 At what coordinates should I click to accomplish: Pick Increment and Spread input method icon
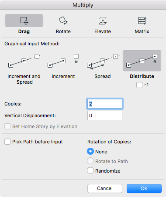24,61
